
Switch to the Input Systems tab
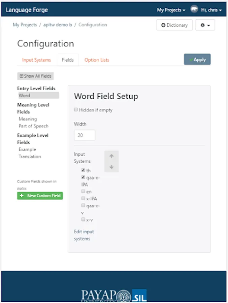[x=37, y=60]
